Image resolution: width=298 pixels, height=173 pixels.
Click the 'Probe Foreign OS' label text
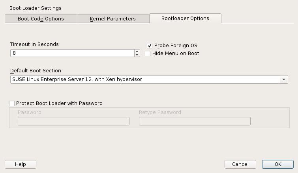pyautogui.click(x=176, y=46)
